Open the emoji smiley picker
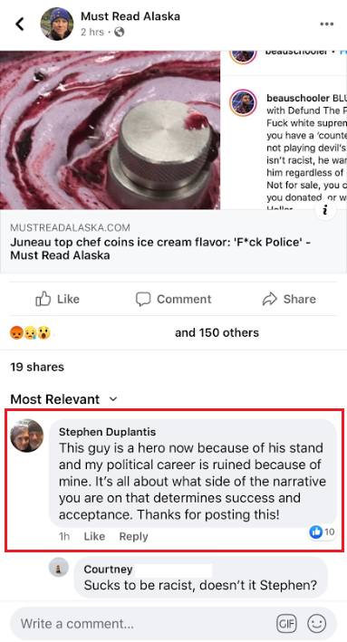Viewport: 347px width, 642px height. (317, 624)
